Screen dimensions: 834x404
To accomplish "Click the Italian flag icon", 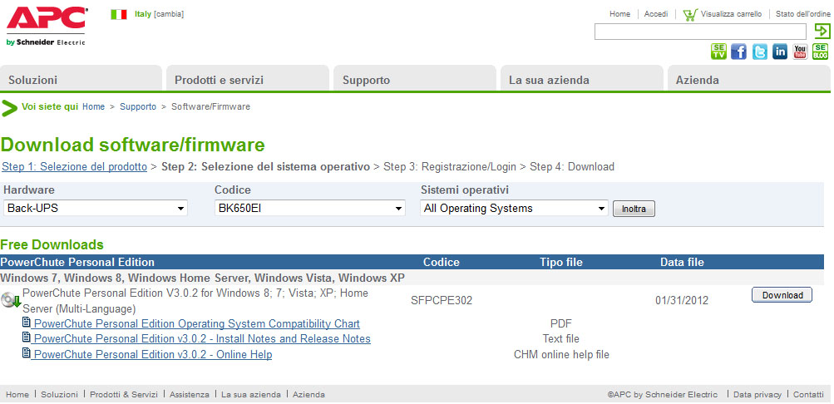I will pyautogui.click(x=119, y=14).
